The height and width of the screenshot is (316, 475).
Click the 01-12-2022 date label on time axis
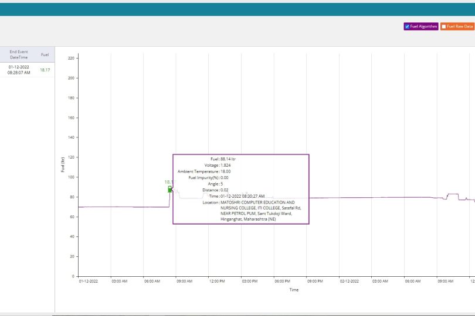coord(89,281)
